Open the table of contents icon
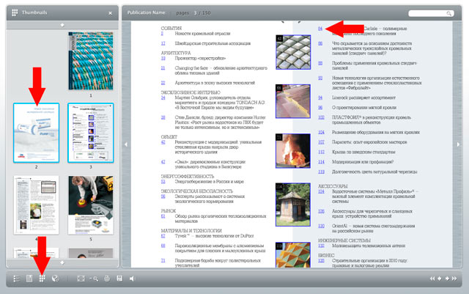 pyautogui.click(x=17, y=279)
